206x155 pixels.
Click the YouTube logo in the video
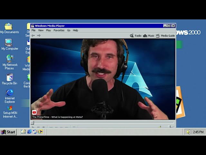[34, 112]
